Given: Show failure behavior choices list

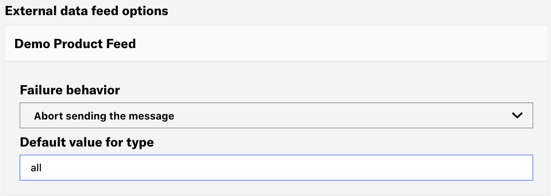Looking at the screenshot, I should coord(276,115).
